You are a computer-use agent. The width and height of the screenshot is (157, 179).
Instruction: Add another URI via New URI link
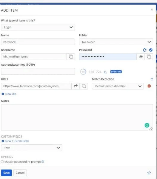pos(9,94)
